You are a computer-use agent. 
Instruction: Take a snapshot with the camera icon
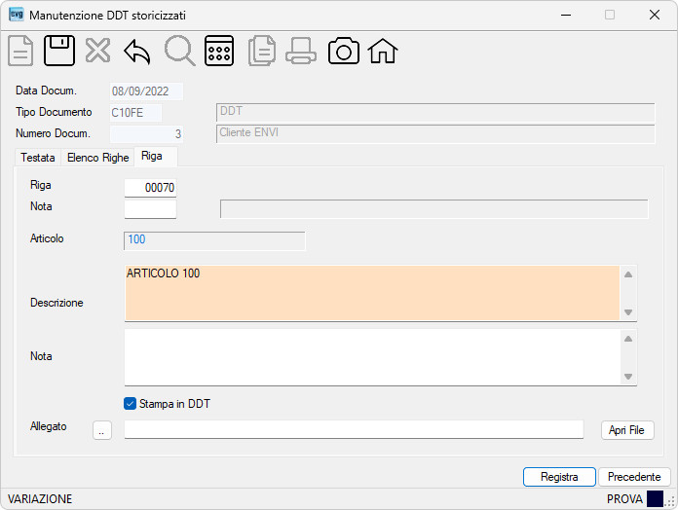click(344, 51)
